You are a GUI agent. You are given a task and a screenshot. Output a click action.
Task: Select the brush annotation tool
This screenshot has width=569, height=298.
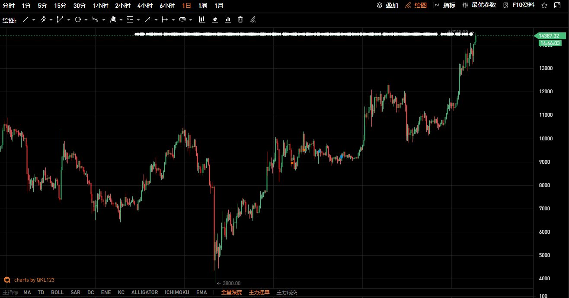tap(253, 19)
